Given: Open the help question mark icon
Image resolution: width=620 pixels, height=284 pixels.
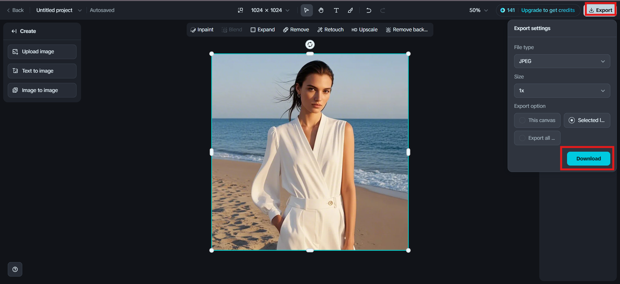Looking at the screenshot, I should (x=15, y=269).
